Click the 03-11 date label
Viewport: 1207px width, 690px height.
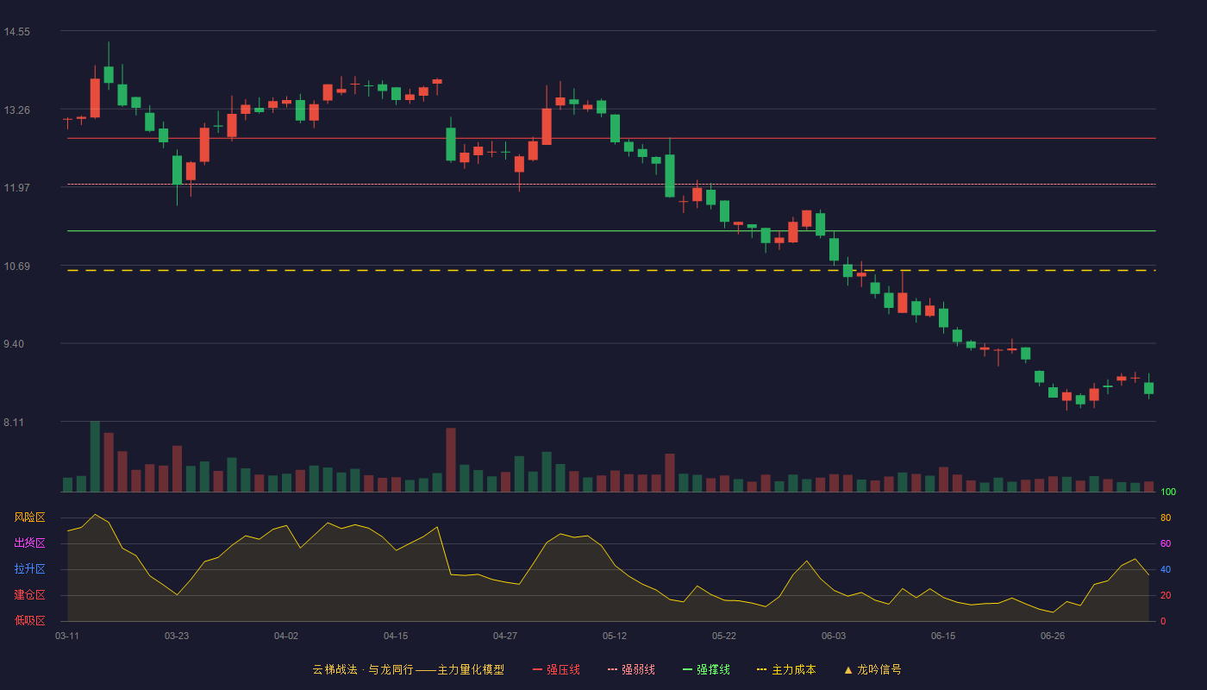pyautogui.click(x=67, y=636)
